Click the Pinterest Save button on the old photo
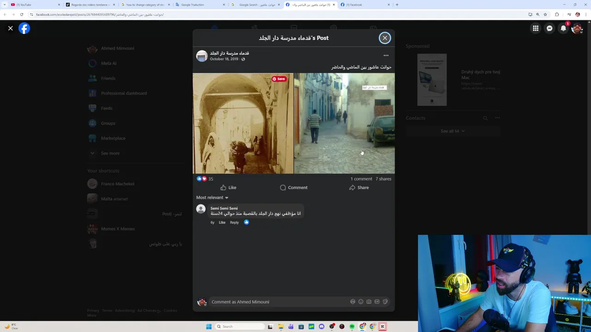 point(279,79)
